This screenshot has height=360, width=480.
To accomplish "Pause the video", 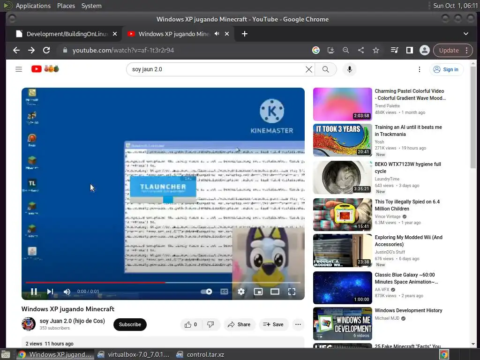I will tap(34, 292).
